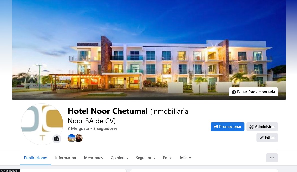The height and width of the screenshot is (172, 297).
Task: Click the 3 Me gusta link
Action: (78, 128)
